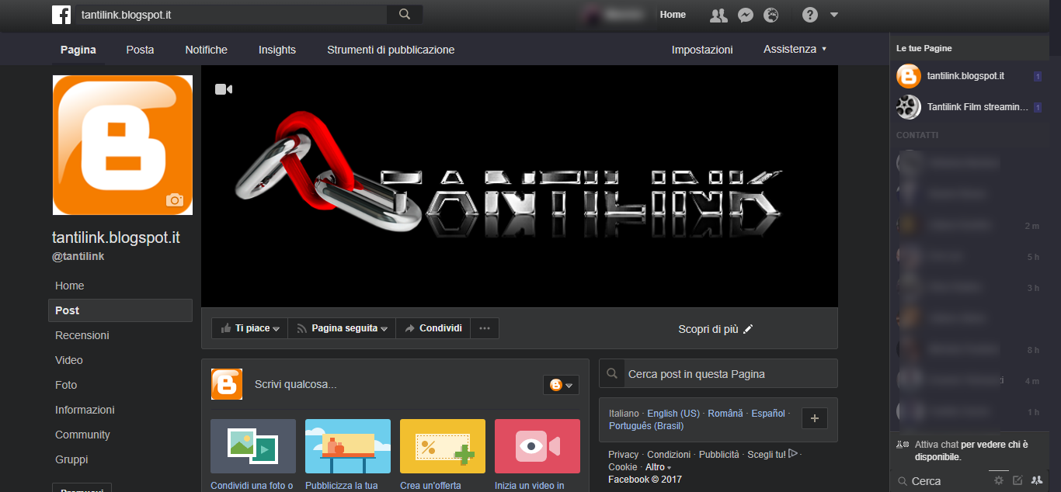Select English (US) language link
Screen dimensions: 1061x492
[x=673, y=414]
